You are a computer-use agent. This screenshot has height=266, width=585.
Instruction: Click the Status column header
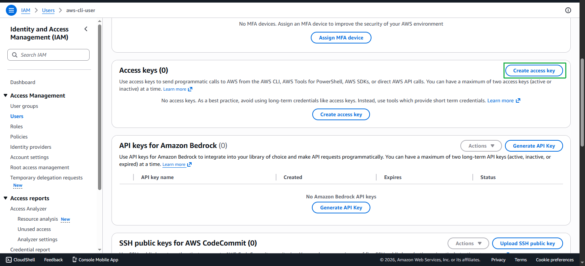pyautogui.click(x=488, y=177)
